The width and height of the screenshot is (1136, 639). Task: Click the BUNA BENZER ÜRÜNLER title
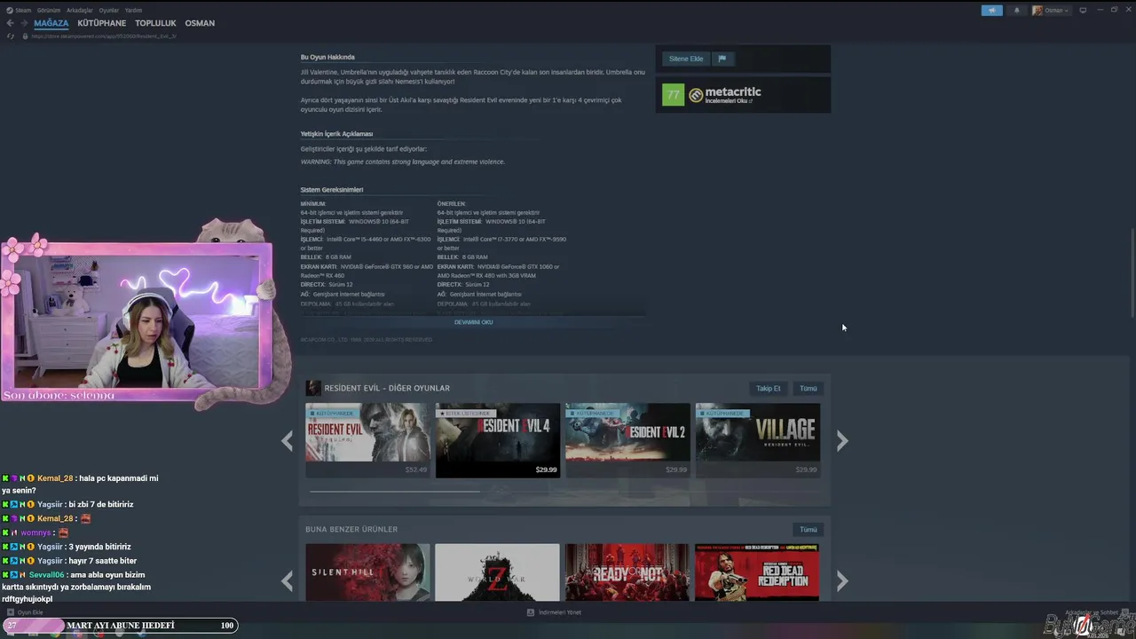point(351,529)
